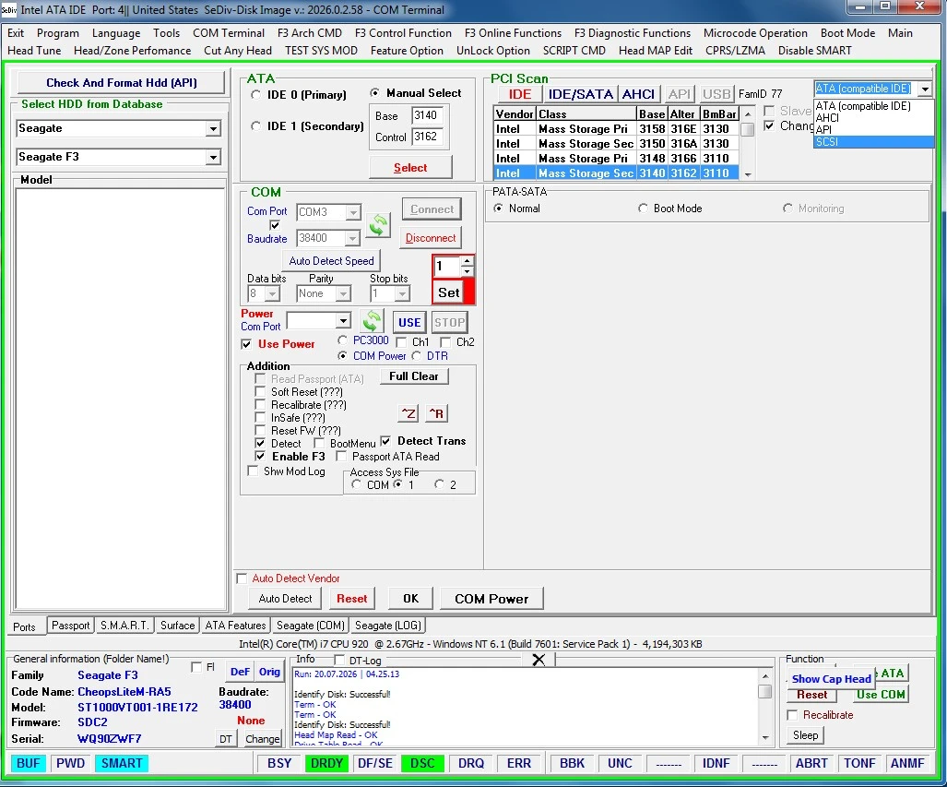Click the ERR status flag

(x=519, y=763)
